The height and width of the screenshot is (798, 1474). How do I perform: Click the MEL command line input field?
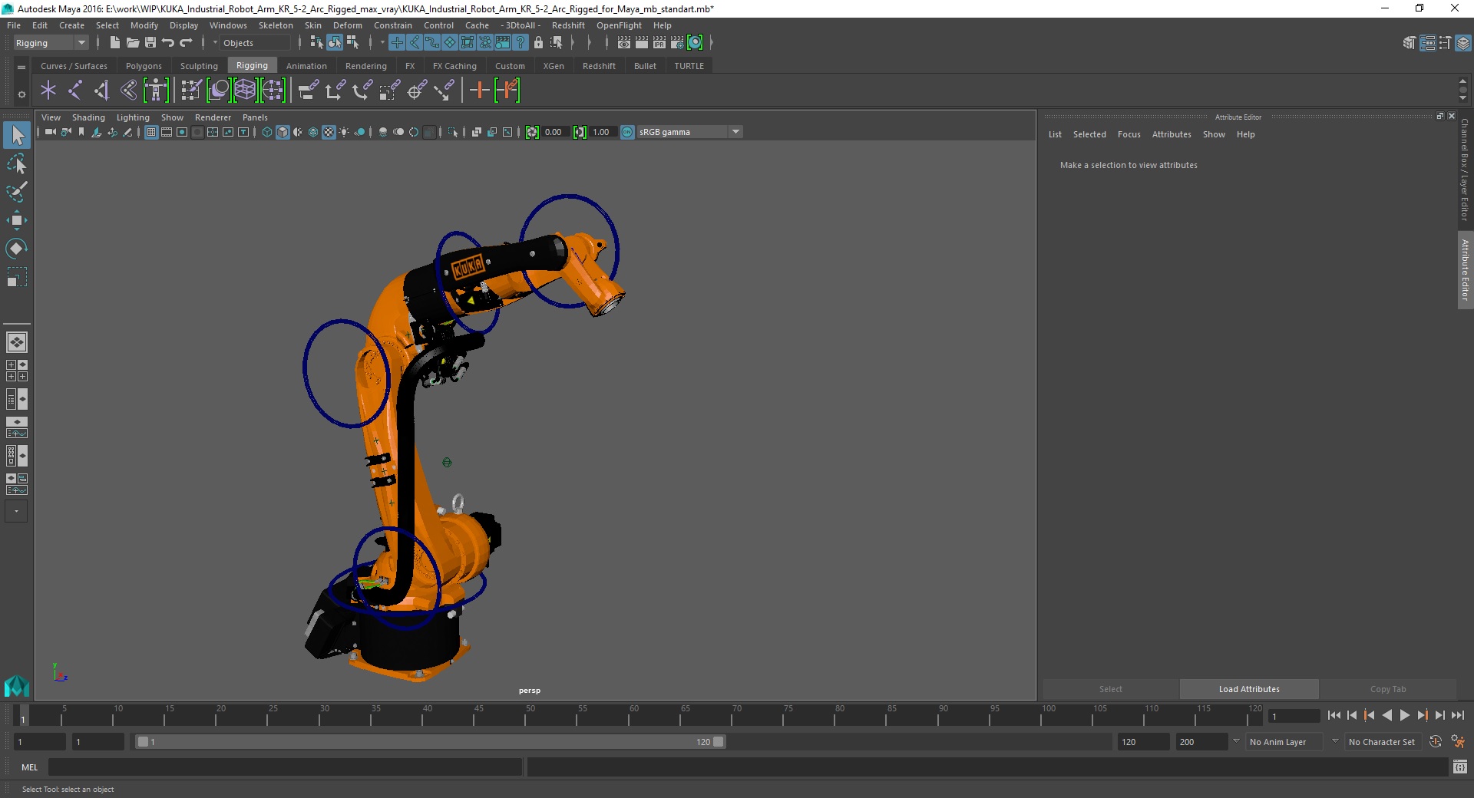[286, 767]
